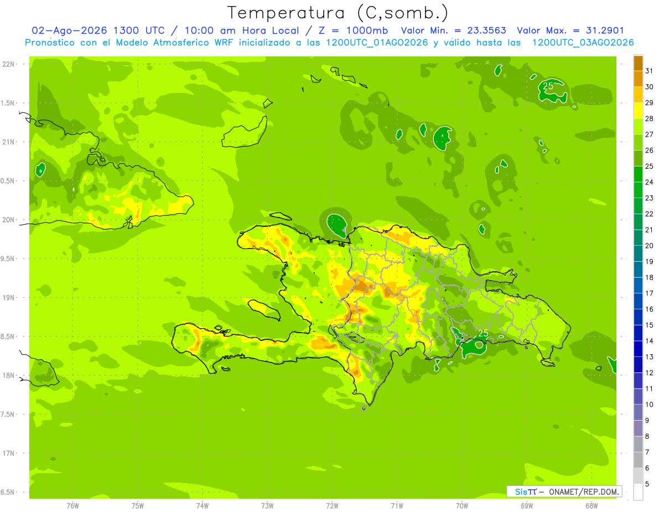The width and height of the screenshot is (664, 513).
Task: Click the "0.5N" latitude label
Action: [8, 181]
